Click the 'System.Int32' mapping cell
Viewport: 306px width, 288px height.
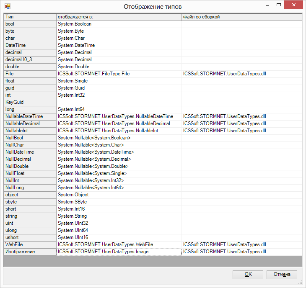[119, 95]
